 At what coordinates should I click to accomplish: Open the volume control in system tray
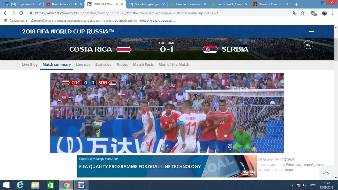[x=305, y=185]
